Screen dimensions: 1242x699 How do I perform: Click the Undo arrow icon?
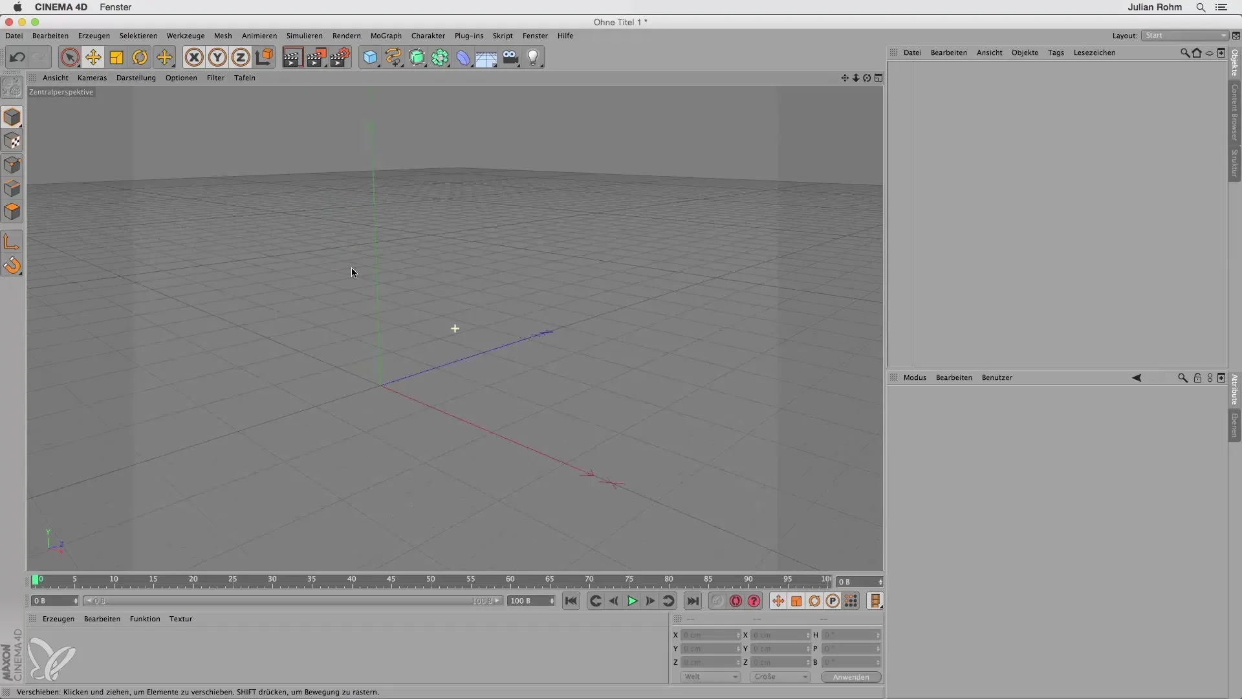(x=17, y=58)
